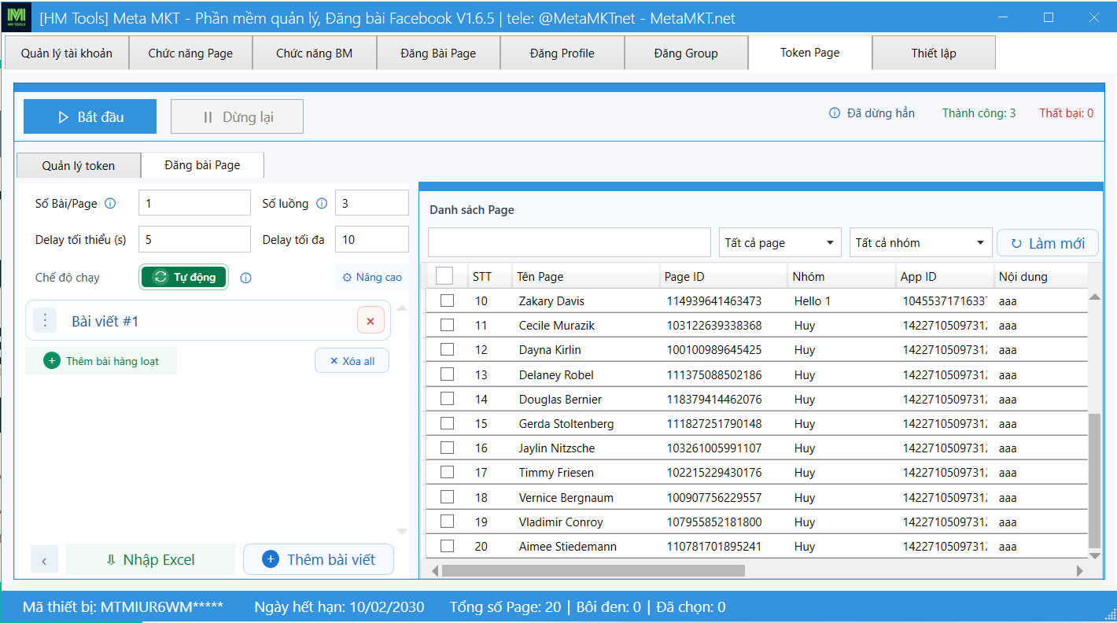Collapse the left panel with the chevron button
This screenshot has width=1117, height=623.
coord(44,560)
